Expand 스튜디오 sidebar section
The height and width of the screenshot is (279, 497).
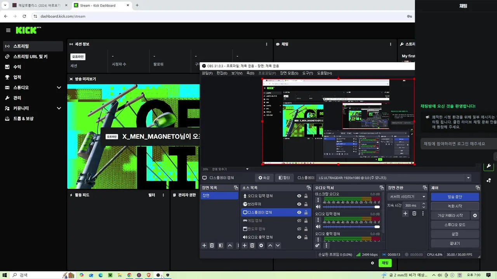[x=59, y=88]
